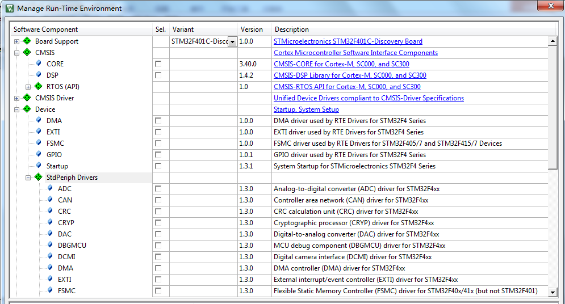Image resolution: width=565 pixels, height=304 pixels.
Task: Click the DAC blue component icon
Action: pos(50,234)
